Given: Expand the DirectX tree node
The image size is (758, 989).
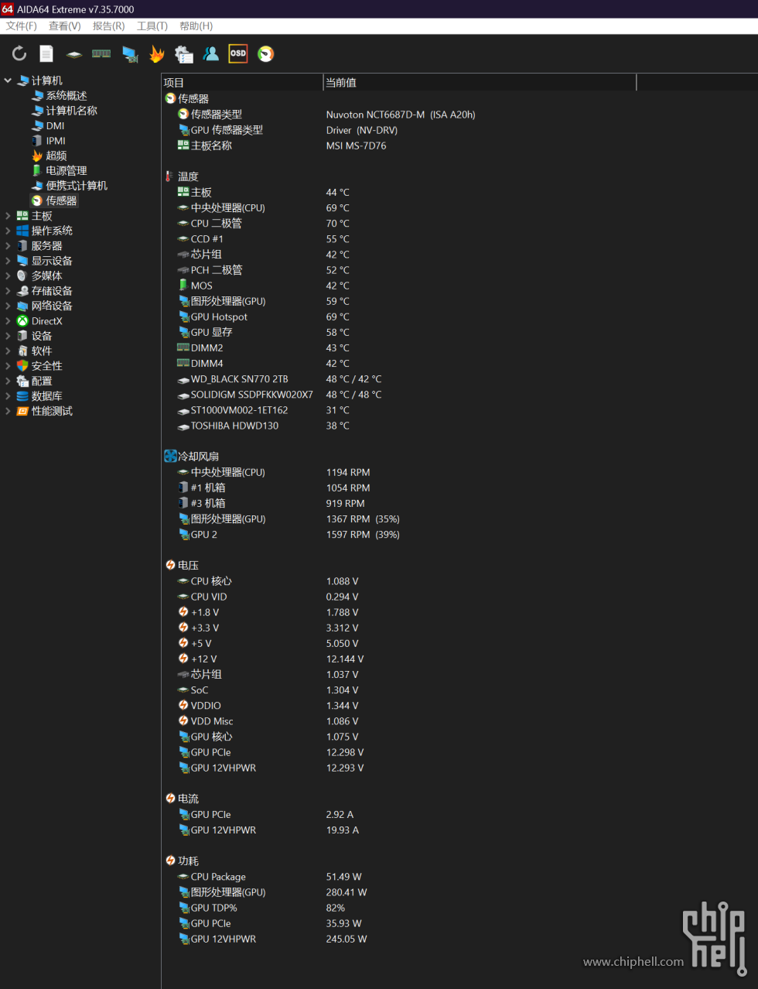Looking at the screenshot, I should pos(8,320).
